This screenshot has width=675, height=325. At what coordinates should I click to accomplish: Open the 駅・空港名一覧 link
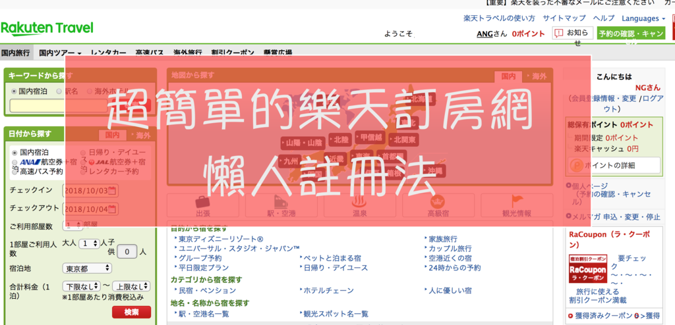(x=204, y=314)
